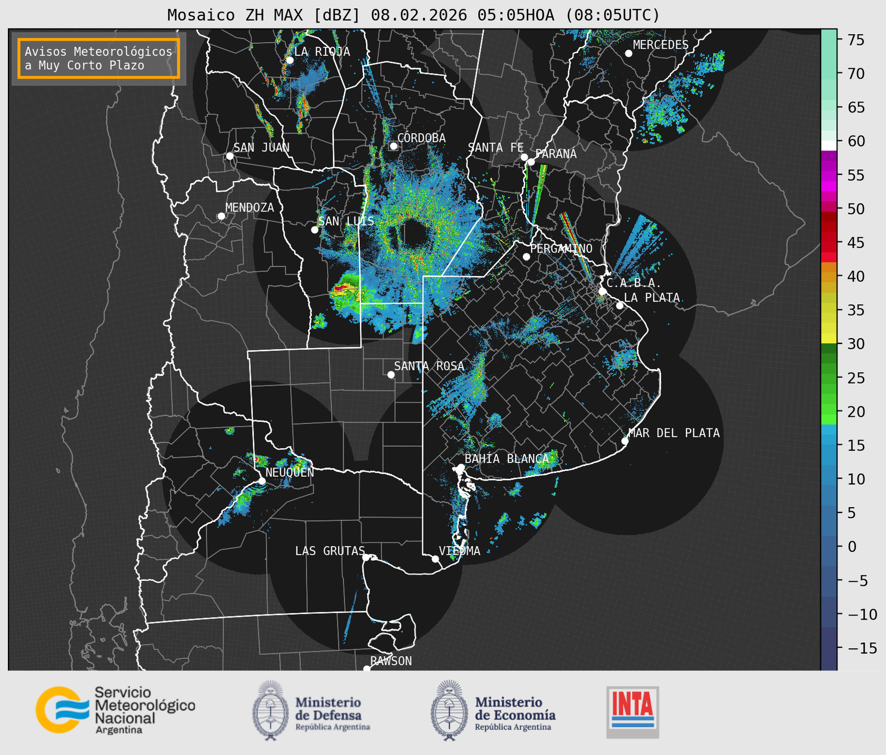Click the INTA logo
The image size is (886, 755).
click(x=632, y=711)
